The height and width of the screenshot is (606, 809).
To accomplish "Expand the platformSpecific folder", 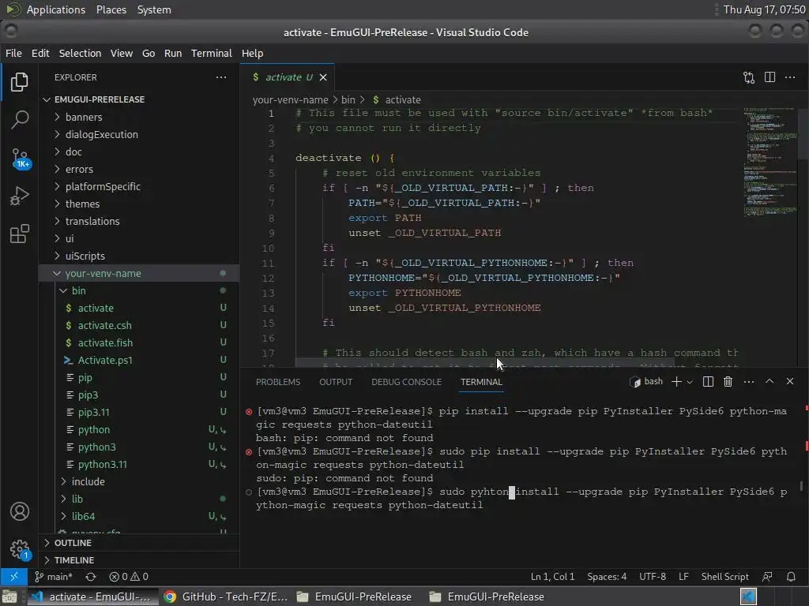I will [x=139, y=186].
